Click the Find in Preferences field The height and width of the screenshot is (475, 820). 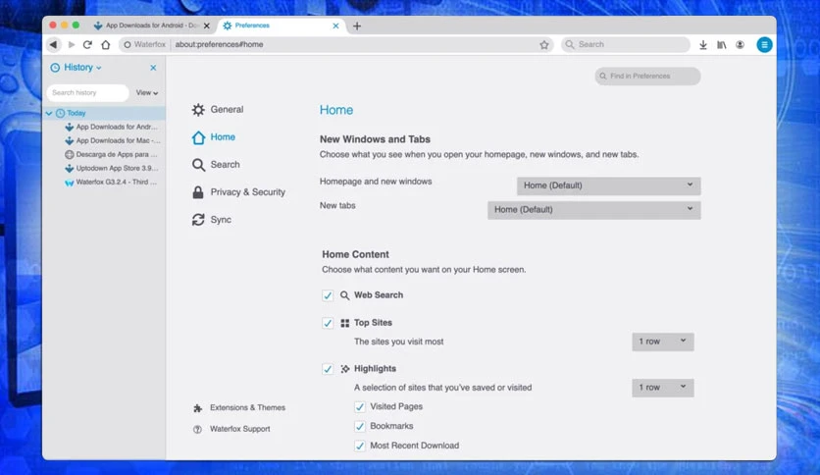pos(647,77)
